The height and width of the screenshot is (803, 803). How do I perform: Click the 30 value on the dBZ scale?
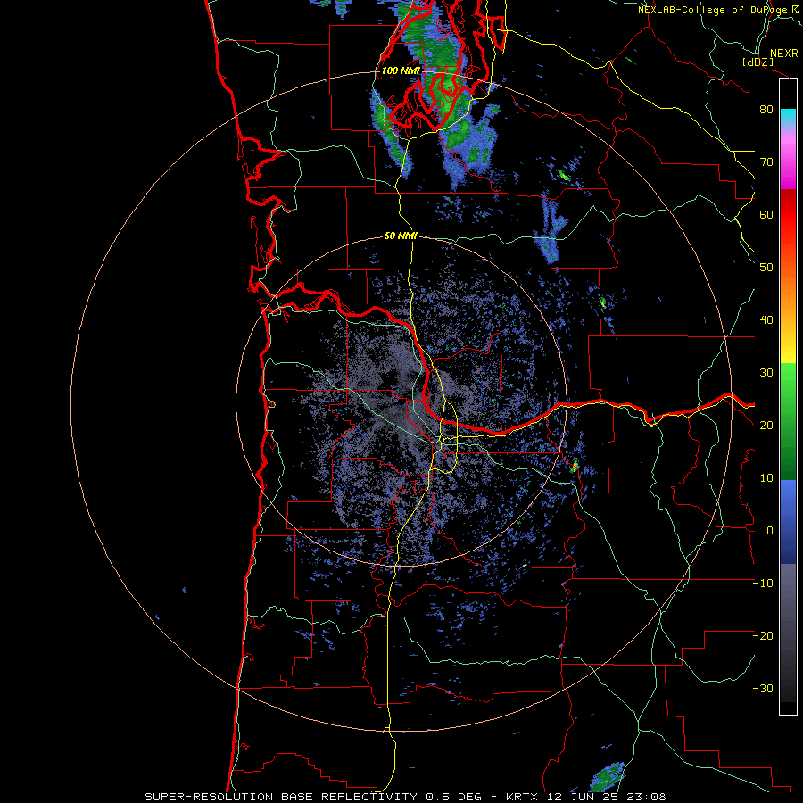[x=766, y=372]
